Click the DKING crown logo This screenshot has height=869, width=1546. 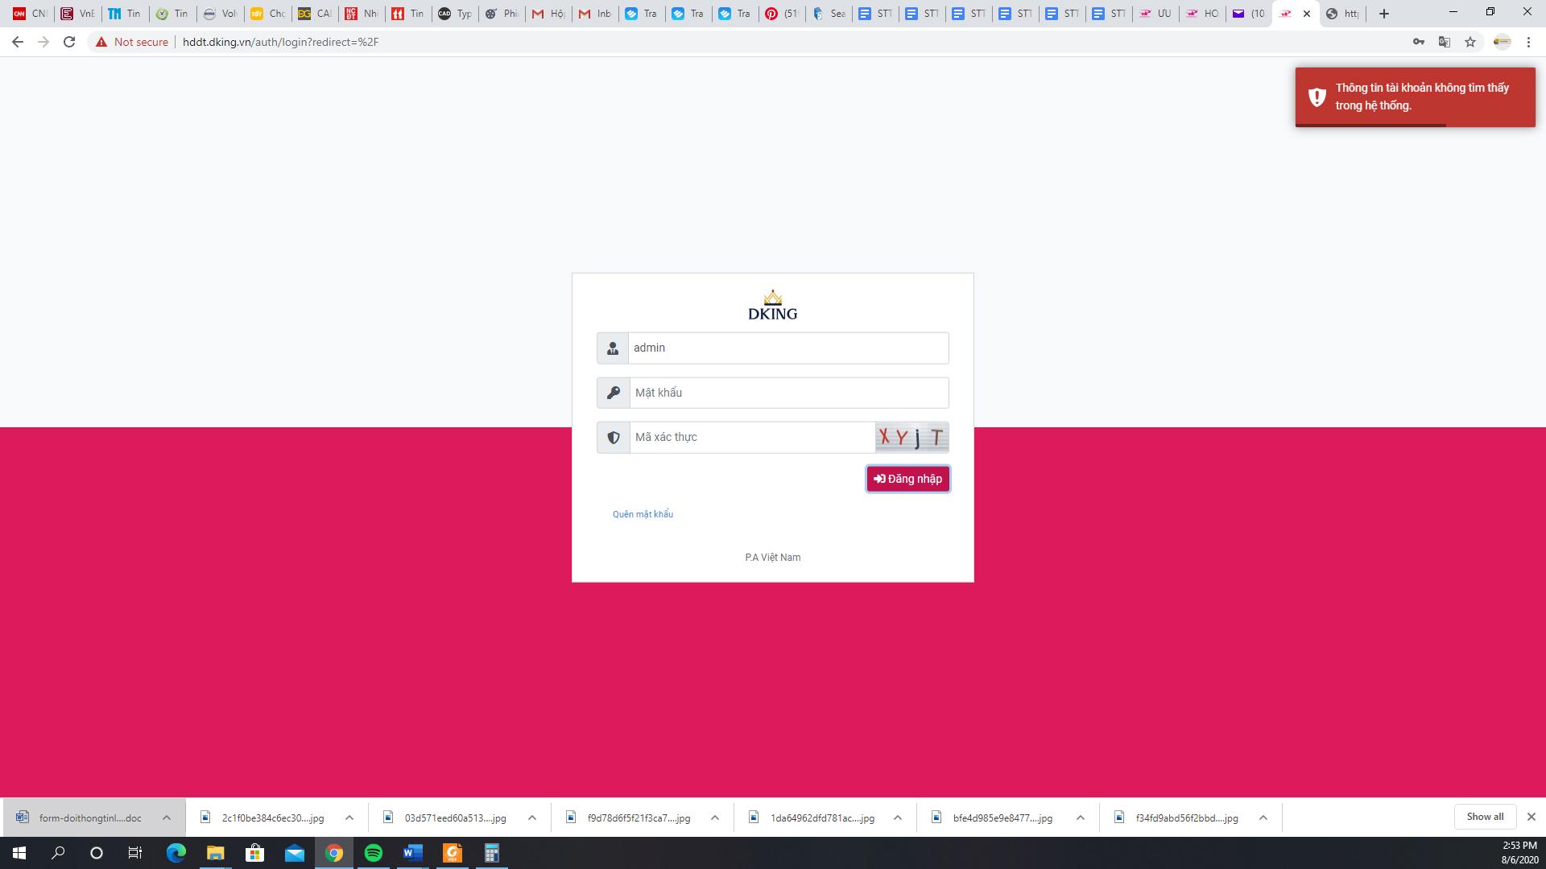click(772, 305)
